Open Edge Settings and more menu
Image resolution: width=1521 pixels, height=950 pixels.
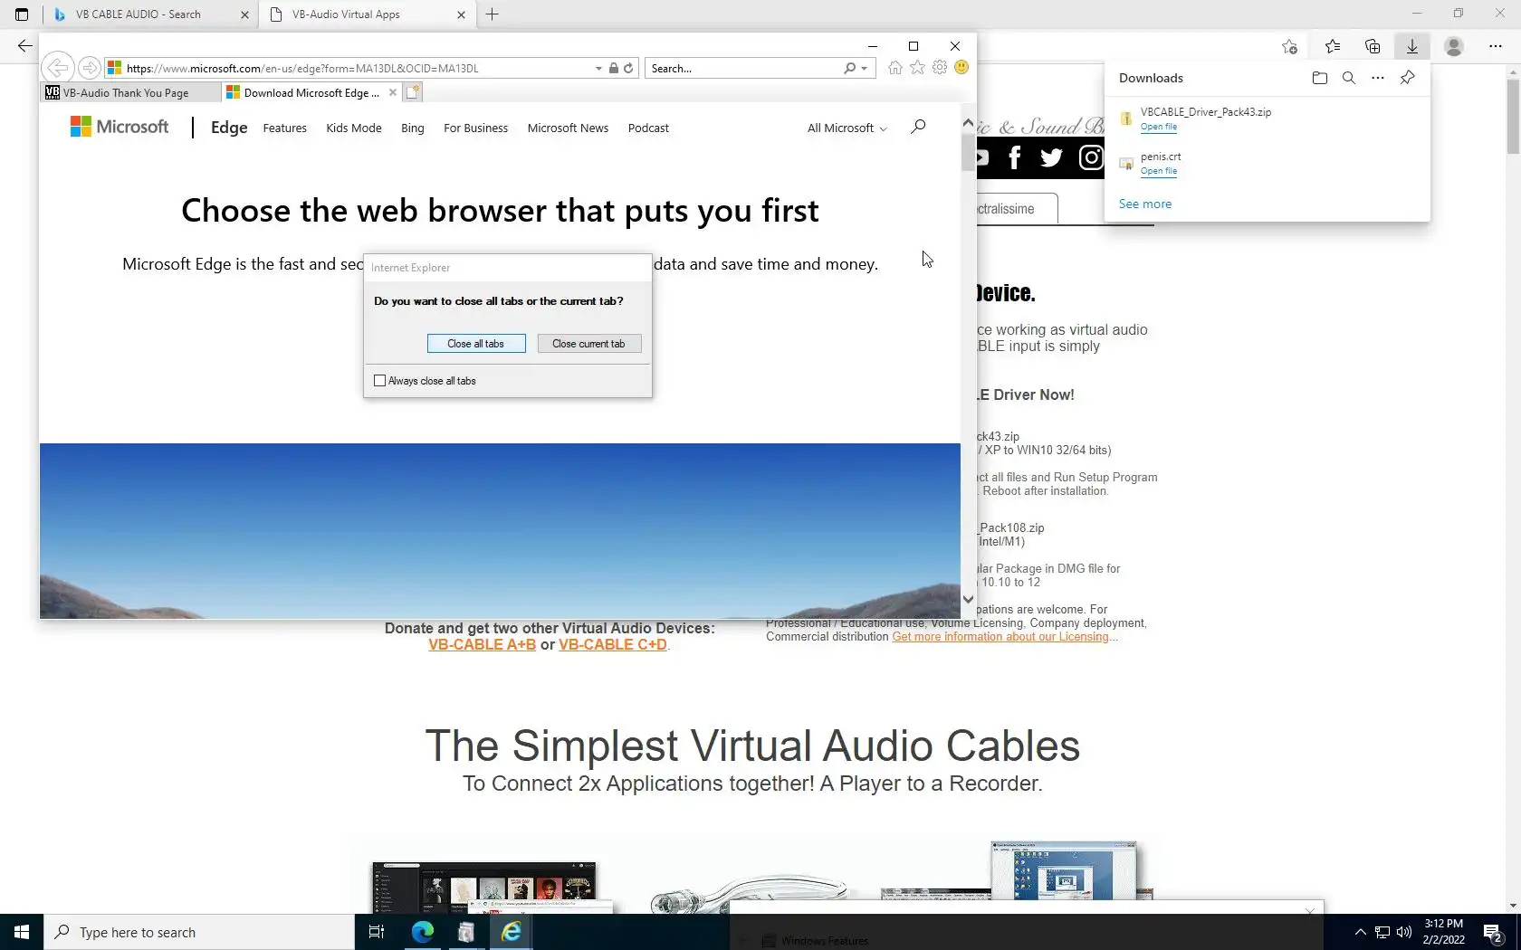1495,46
